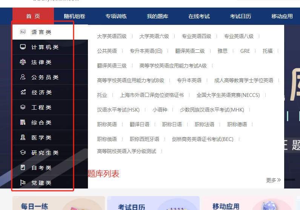Image resolution: width=300 pixels, height=210 pixels.
Task: Select the 语言类 category label
Action: [42, 32]
